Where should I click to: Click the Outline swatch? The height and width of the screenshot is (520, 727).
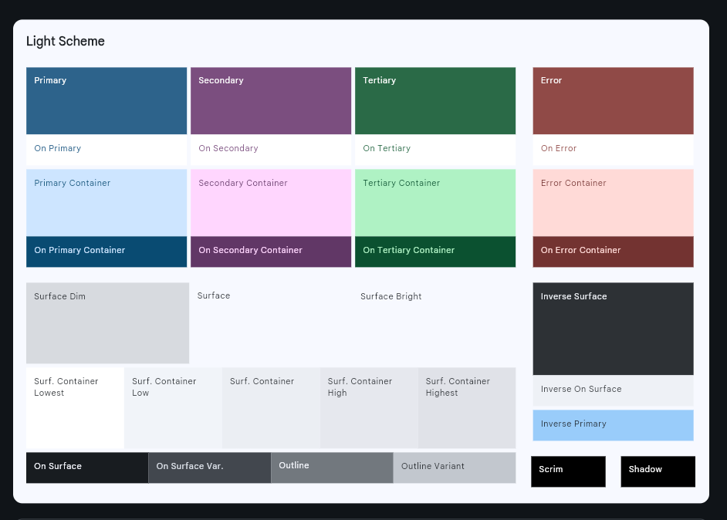[332, 468]
